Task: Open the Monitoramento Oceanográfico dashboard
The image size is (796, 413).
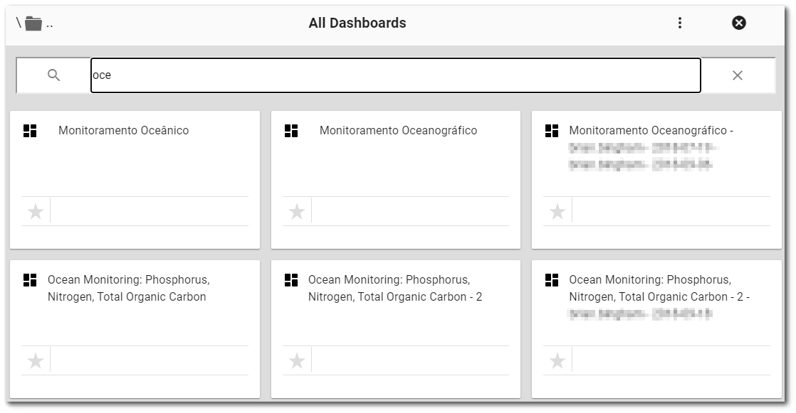Action: click(399, 130)
